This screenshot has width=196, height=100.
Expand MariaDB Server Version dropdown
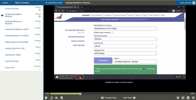[125, 29]
